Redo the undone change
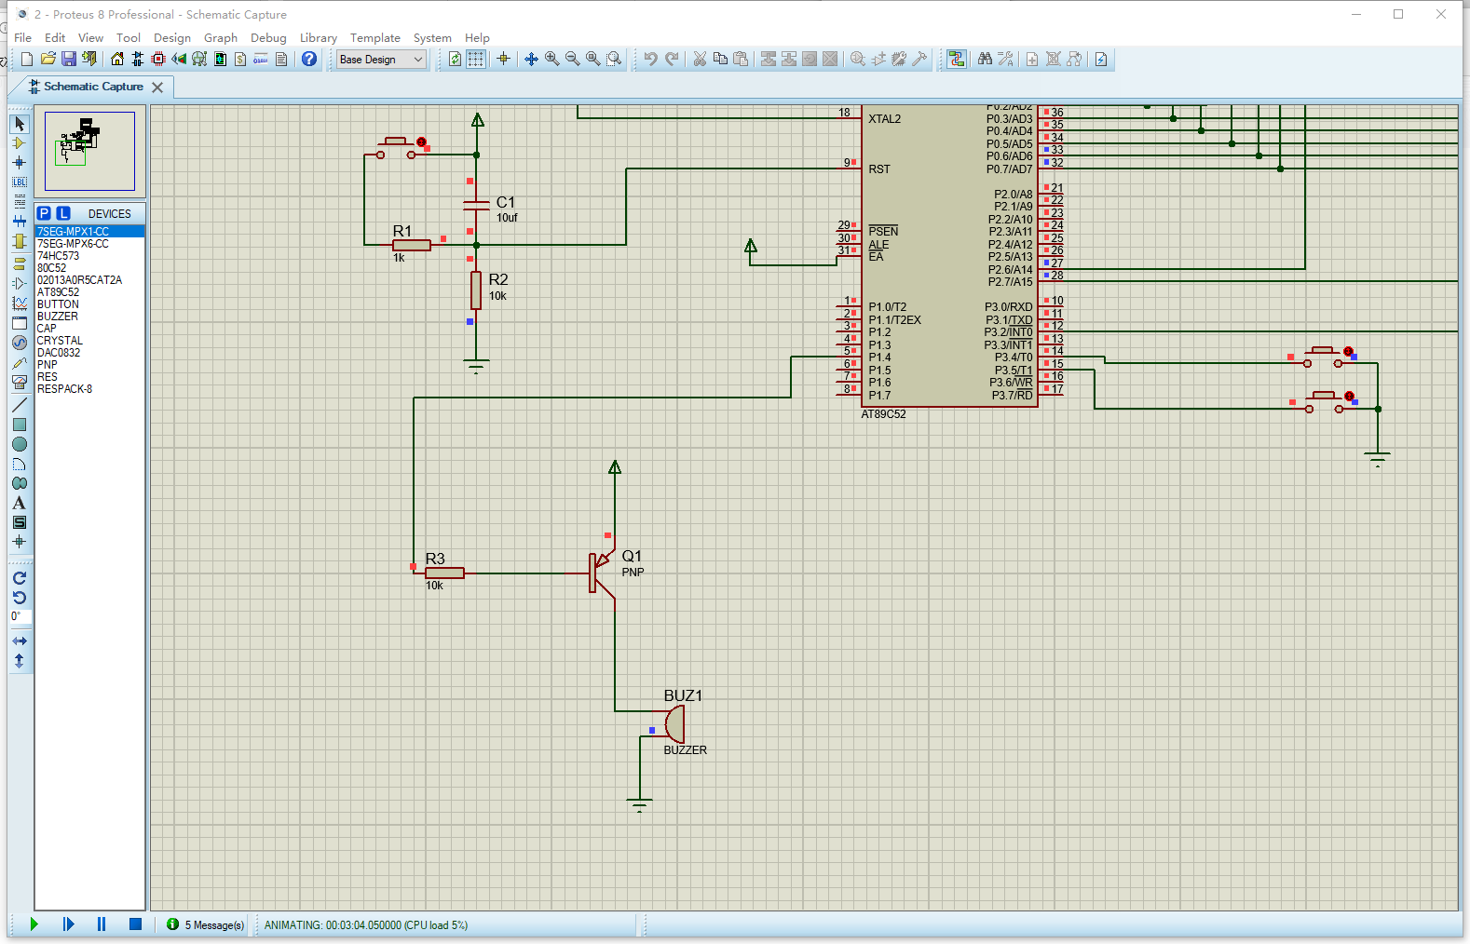The width and height of the screenshot is (1470, 944). pos(672,59)
